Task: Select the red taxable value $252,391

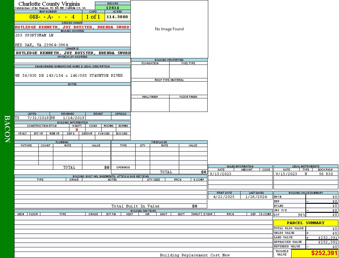Action: point(324,253)
